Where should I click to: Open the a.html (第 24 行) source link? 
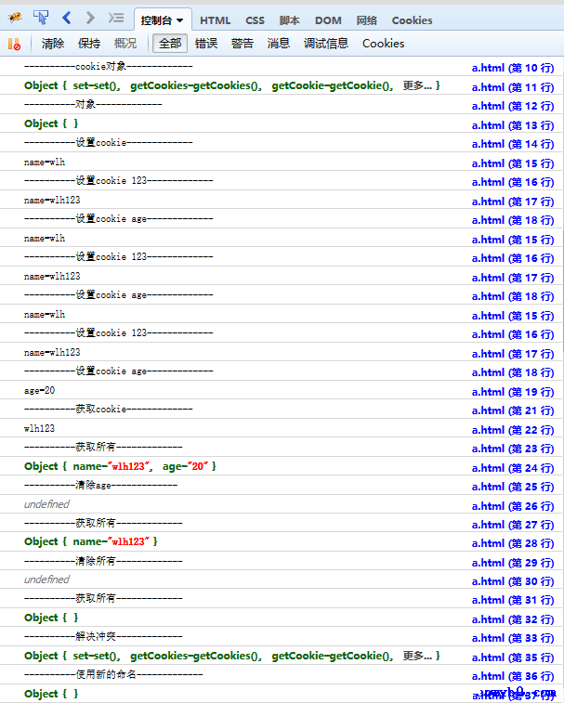pyautogui.click(x=513, y=468)
